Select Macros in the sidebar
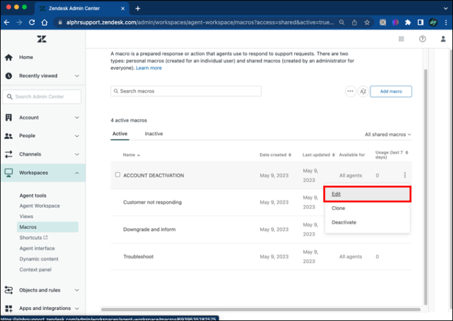This screenshot has width=453, height=321. 48,227
